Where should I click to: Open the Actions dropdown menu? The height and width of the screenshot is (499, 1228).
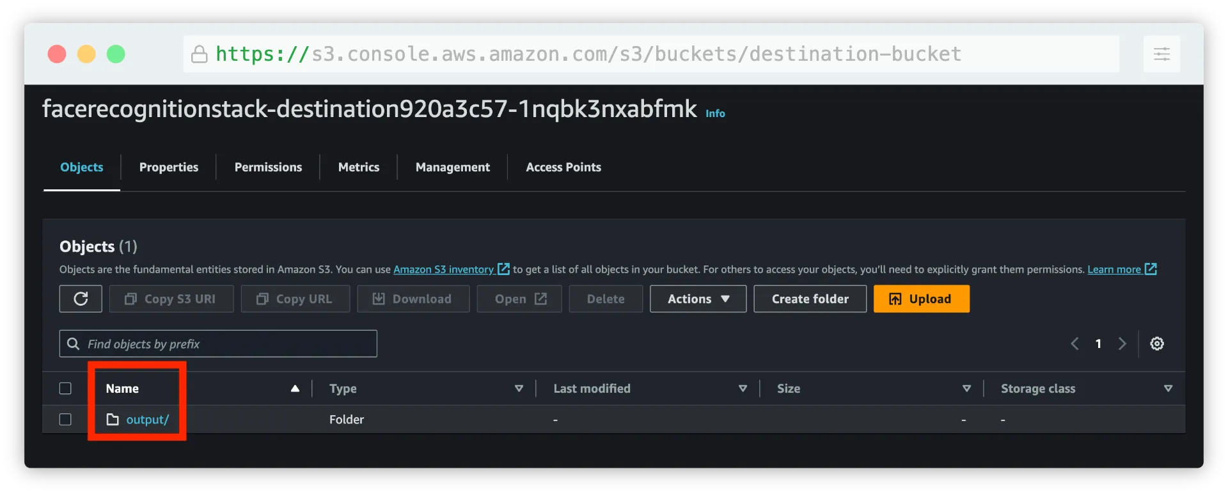coord(698,299)
